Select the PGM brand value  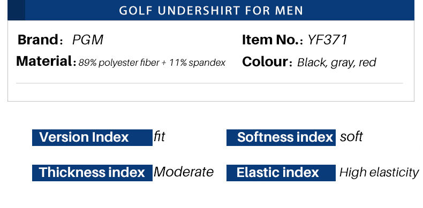[88, 40]
